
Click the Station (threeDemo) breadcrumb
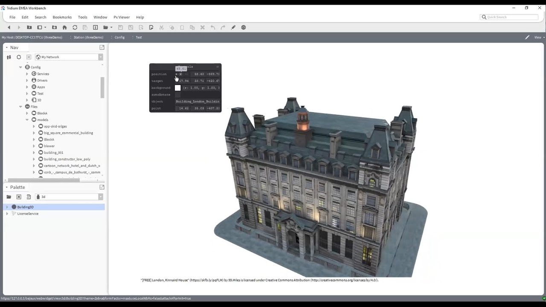(x=88, y=37)
